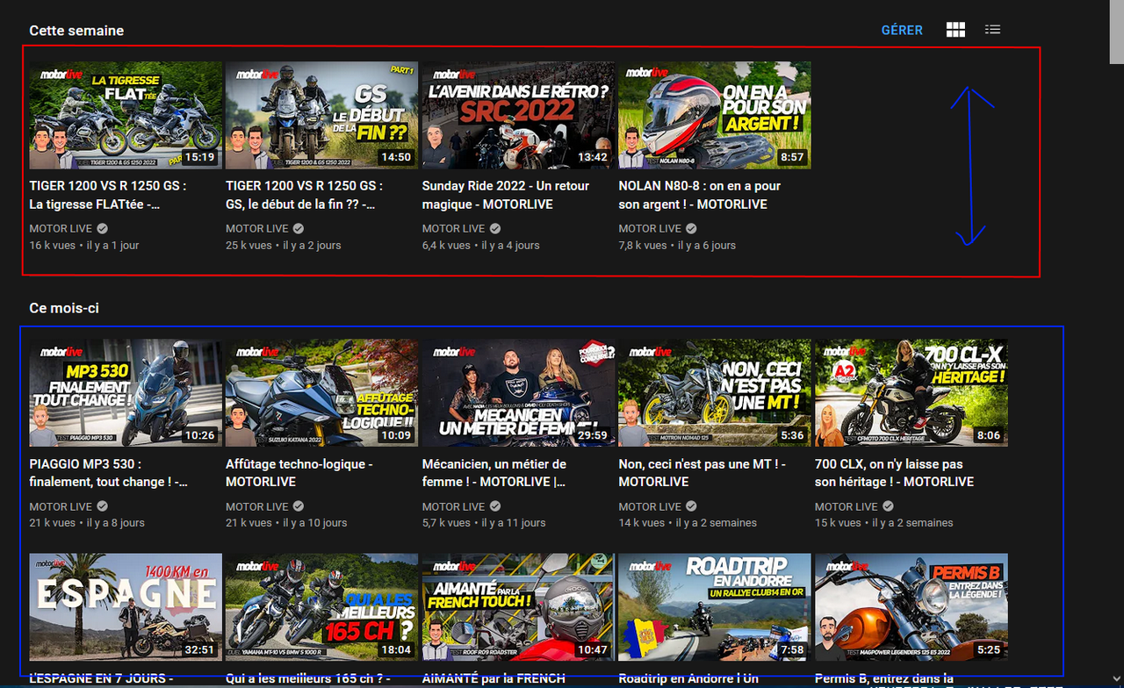Viewport: 1124px width, 688px height.
Task: Click 6,4 k vues il y a 4 jours text
Action: [481, 246]
